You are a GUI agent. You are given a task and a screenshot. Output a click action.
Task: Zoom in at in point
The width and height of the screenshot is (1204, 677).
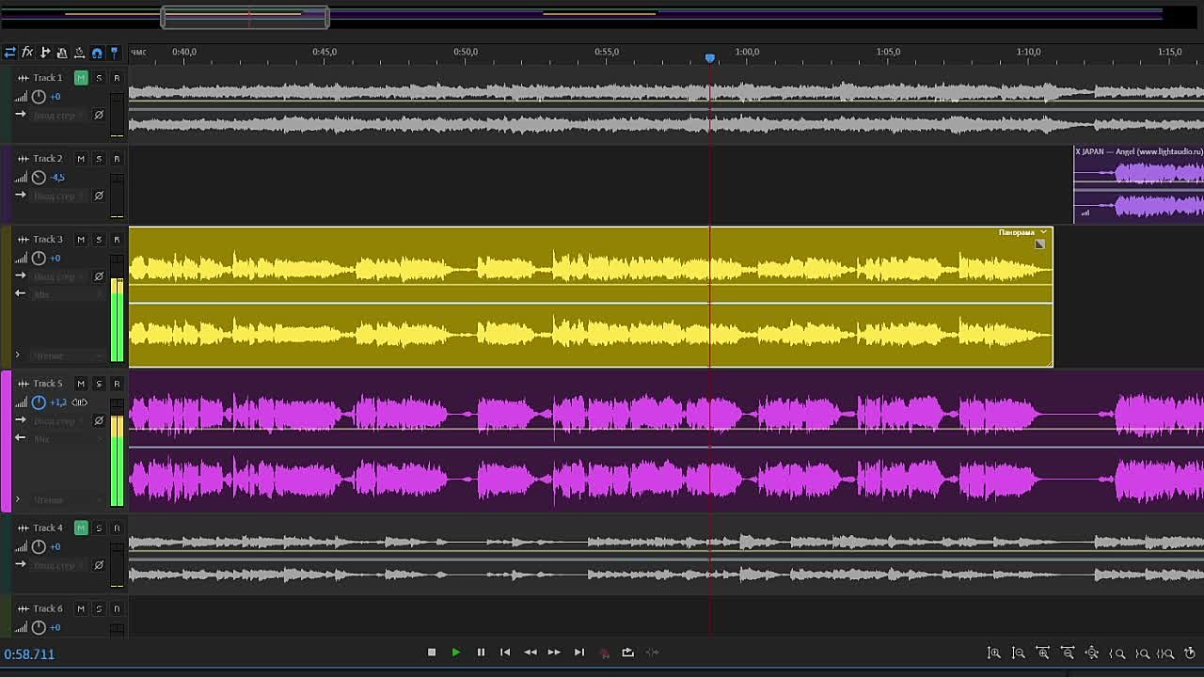(x=1117, y=653)
